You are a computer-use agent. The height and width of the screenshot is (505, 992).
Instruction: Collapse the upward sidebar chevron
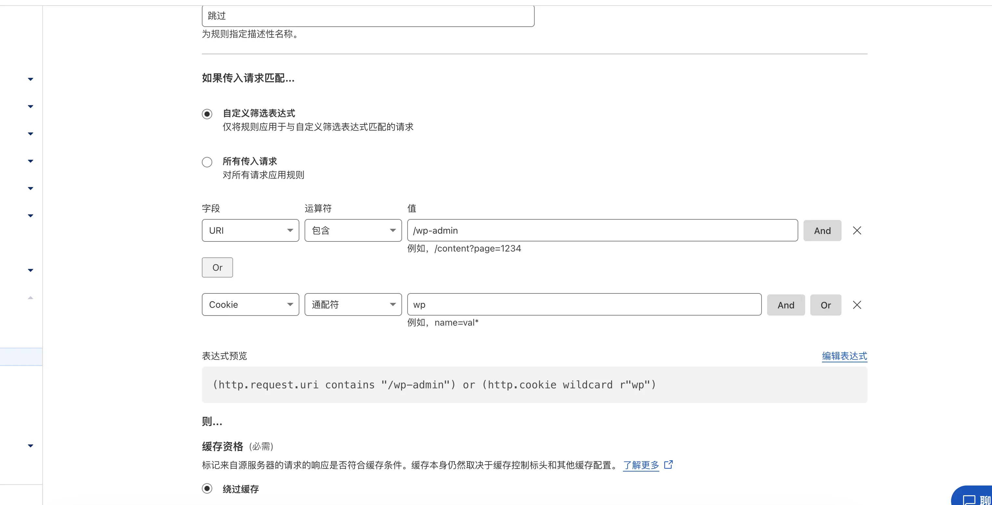[31, 298]
